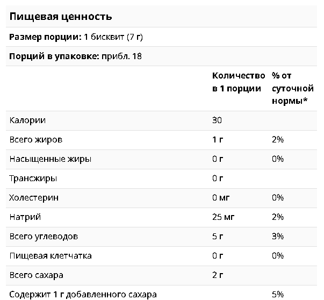Select the "Пищевая клетчатка" row label
The width and height of the screenshot is (324, 300).
tap(51, 256)
